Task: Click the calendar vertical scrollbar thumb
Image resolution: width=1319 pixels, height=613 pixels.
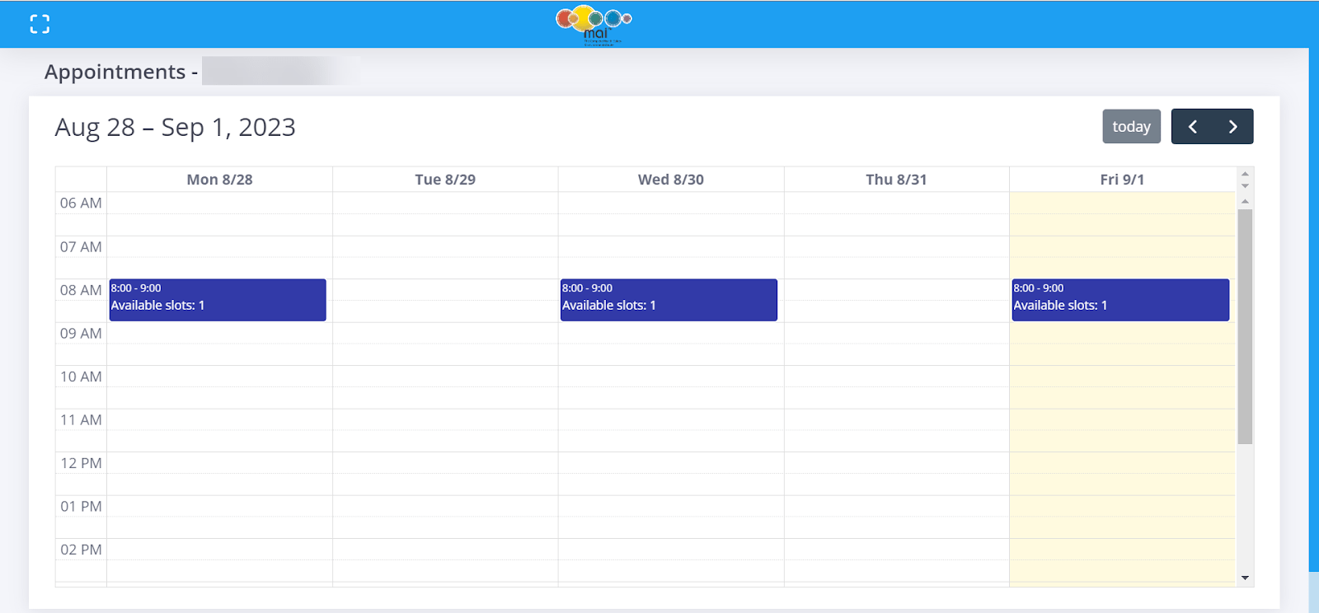Action: [x=1245, y=326]
